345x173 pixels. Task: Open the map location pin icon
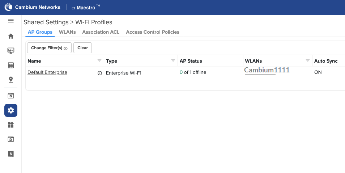(11, 80)
